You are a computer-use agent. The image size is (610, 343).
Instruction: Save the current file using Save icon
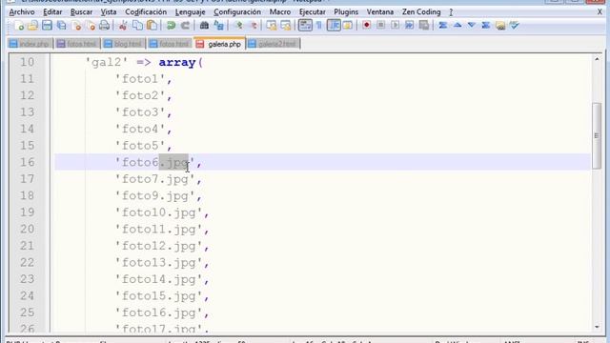[47, 26]
